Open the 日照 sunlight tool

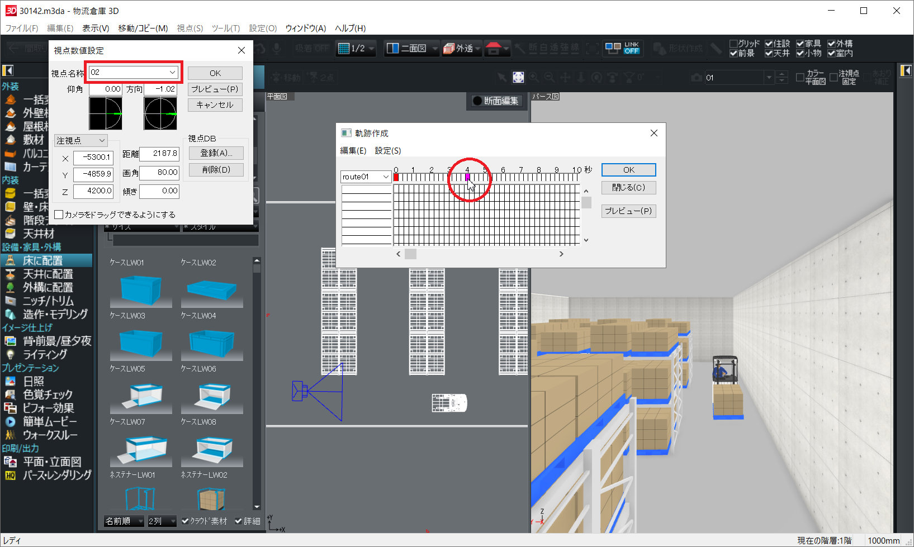10,381
